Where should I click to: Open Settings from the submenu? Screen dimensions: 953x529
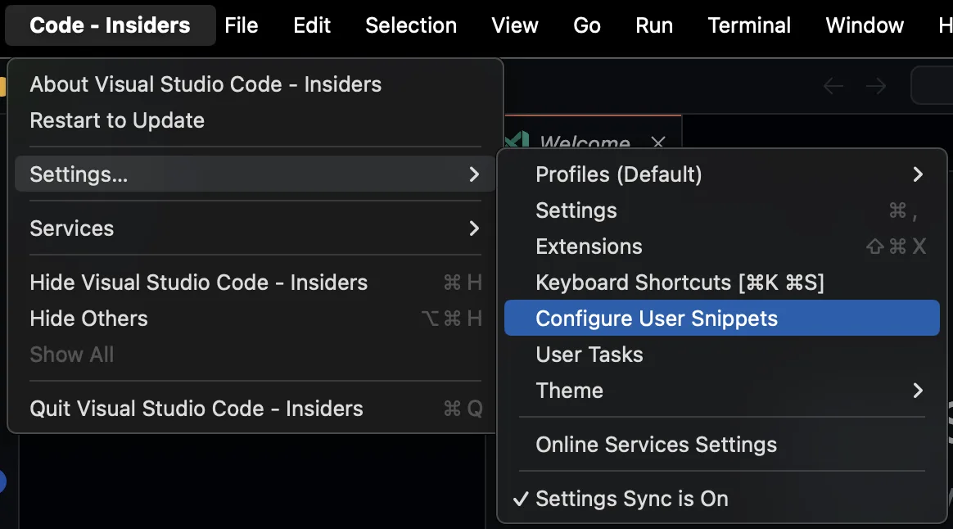[x=722, y=210]
